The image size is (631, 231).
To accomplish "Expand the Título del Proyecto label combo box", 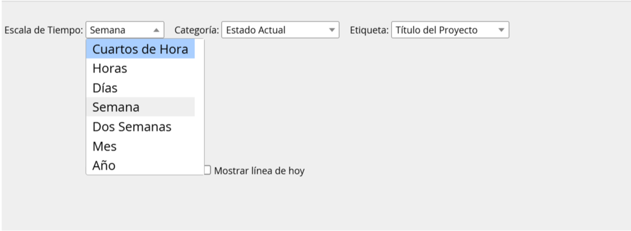I will click(450, 30).
